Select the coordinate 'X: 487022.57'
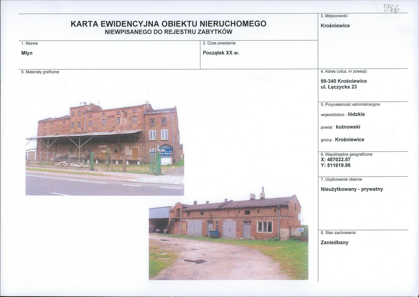Viewport: 419px width, 297px height. click(x=335, y=159)
